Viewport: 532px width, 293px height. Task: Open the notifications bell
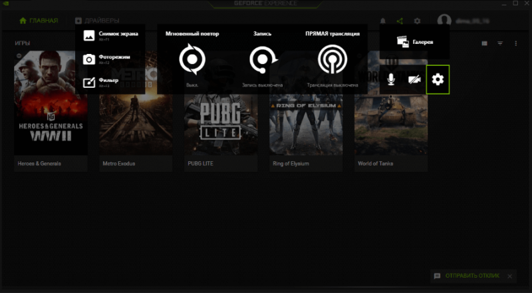pyautogui.click(x=383, y=21)
